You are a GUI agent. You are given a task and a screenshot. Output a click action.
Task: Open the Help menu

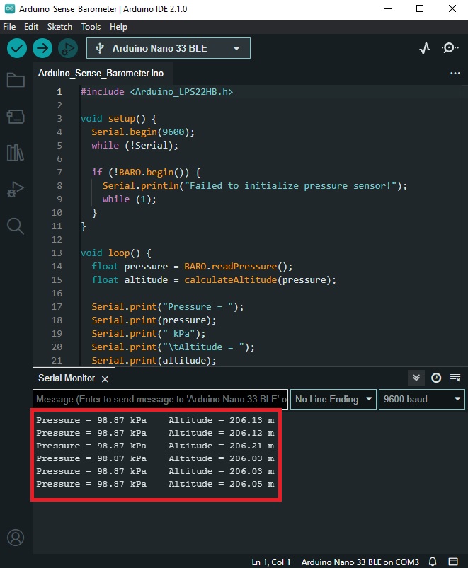[x=118, y=27]
